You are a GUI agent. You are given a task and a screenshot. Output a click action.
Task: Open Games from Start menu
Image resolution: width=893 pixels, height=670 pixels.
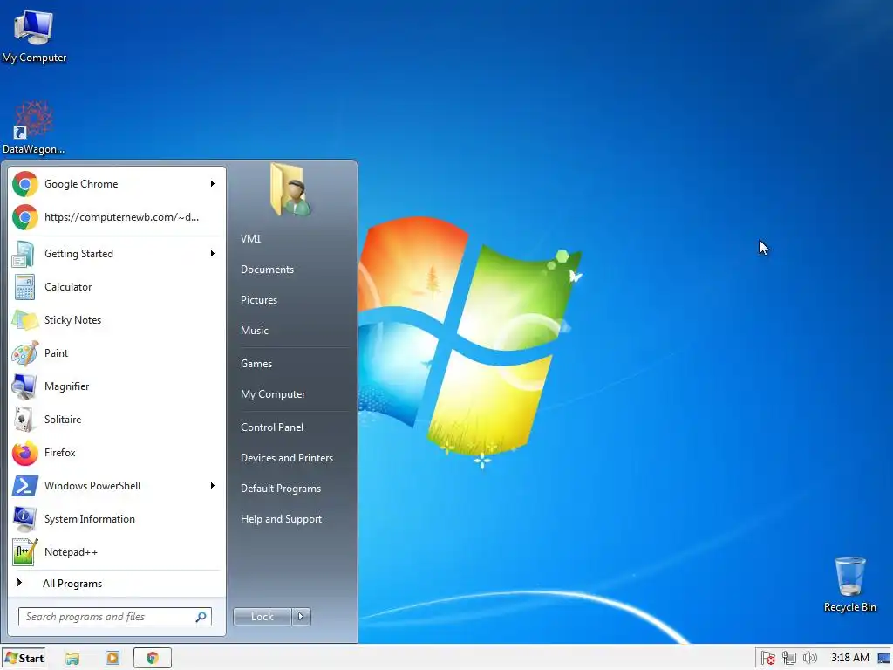[x=256, y=364]
